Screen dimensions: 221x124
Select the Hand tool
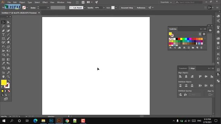pos(3,76)
